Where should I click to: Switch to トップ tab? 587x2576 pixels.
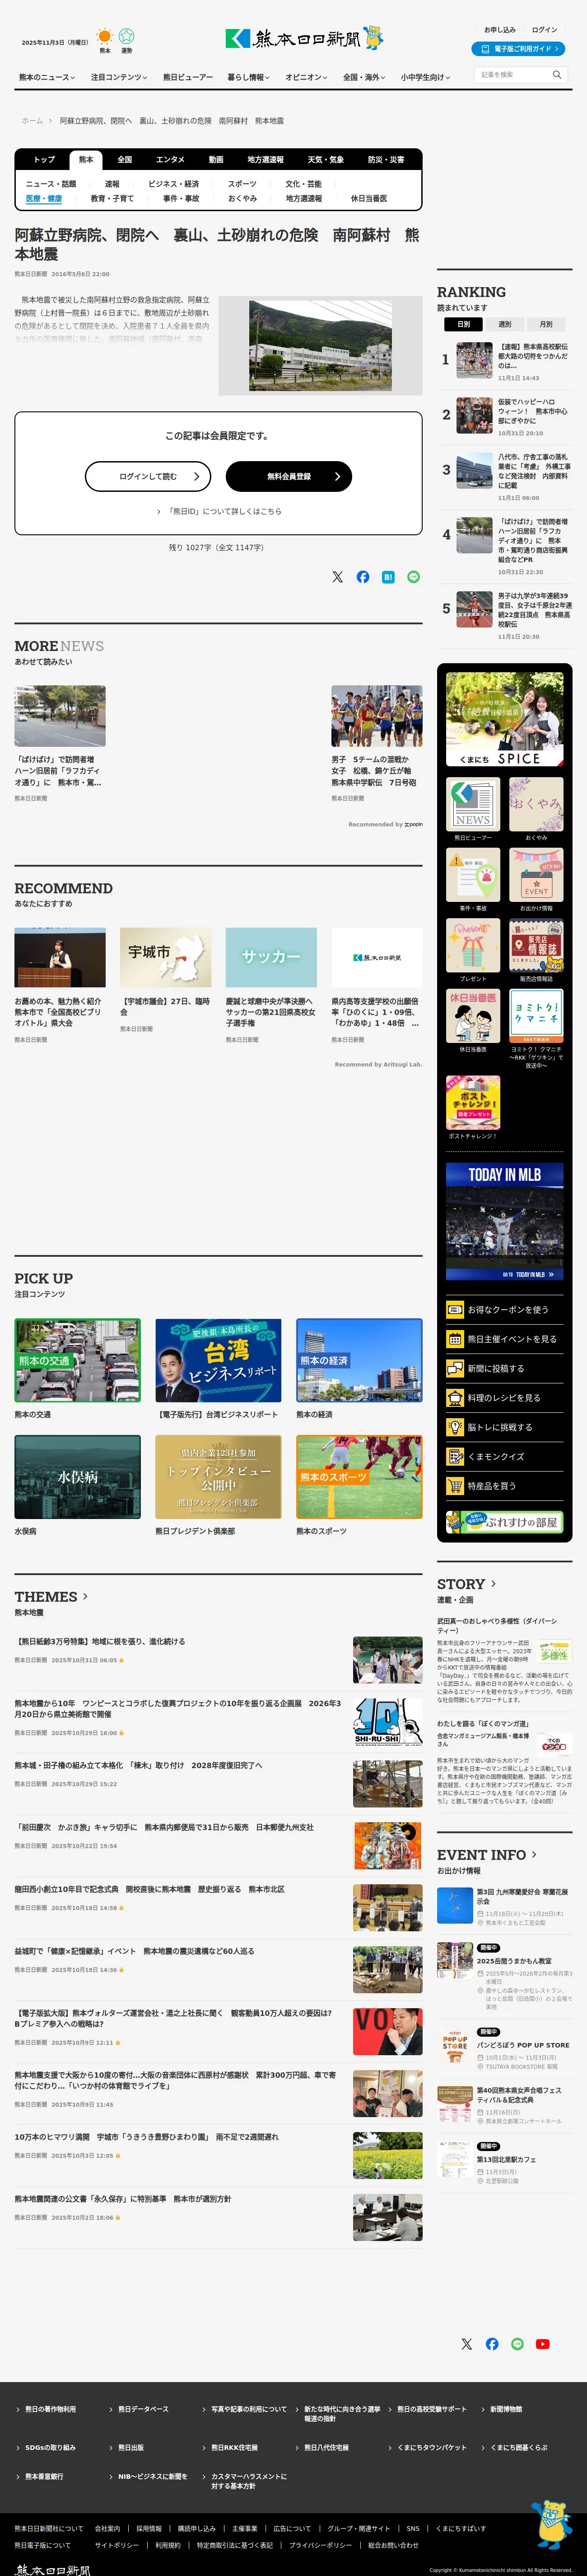[x=45, y=160]
